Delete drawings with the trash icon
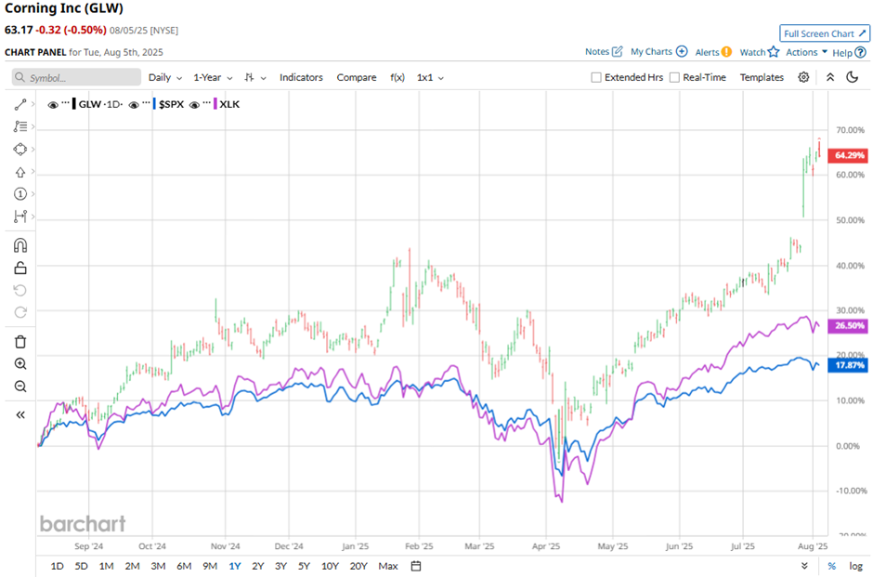The height and width of the screenshot is (577, 873). [20, 341]
